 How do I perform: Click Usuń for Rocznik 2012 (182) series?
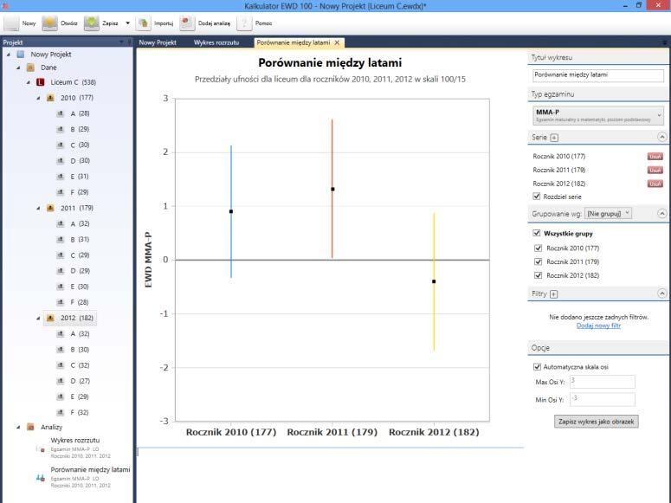(x=655, y=184)
